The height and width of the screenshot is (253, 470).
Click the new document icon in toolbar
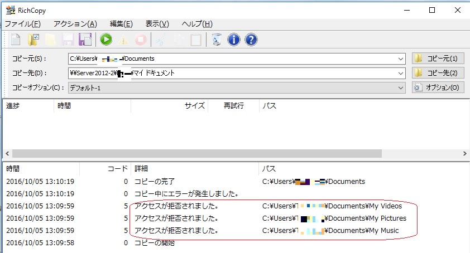point(16,40)
